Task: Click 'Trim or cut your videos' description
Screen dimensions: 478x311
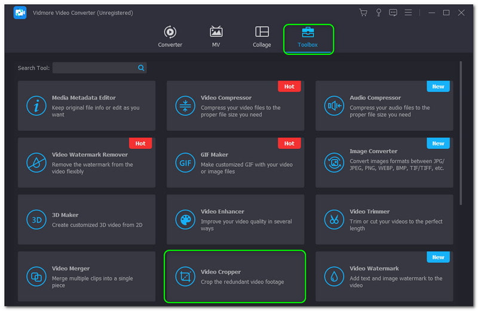Action: [396, 225]
